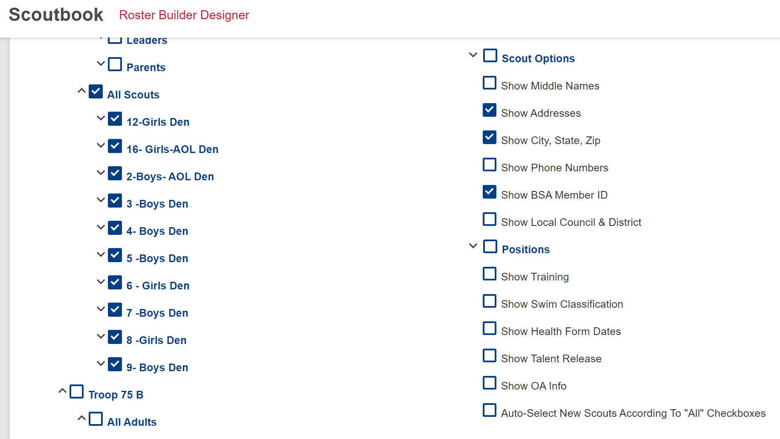The image size is (780, 439).
Task: Click the Show Health Form Dates label
Action: click(561, 331)
